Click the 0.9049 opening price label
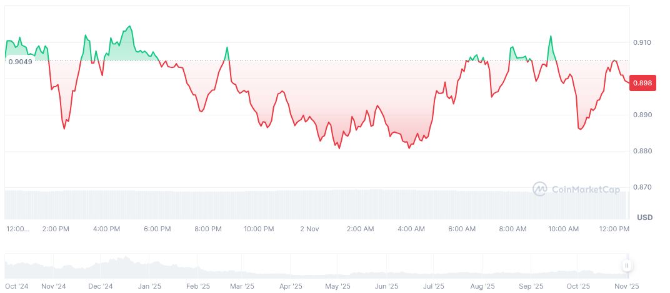This screenshot has height=293, width=670. coord(20,61)
